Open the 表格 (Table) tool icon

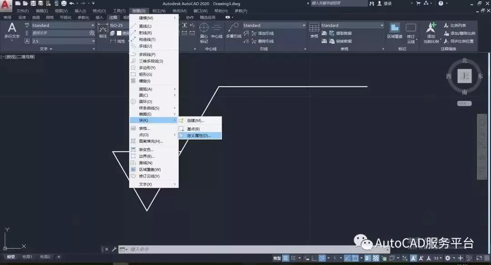coord(315,27)
